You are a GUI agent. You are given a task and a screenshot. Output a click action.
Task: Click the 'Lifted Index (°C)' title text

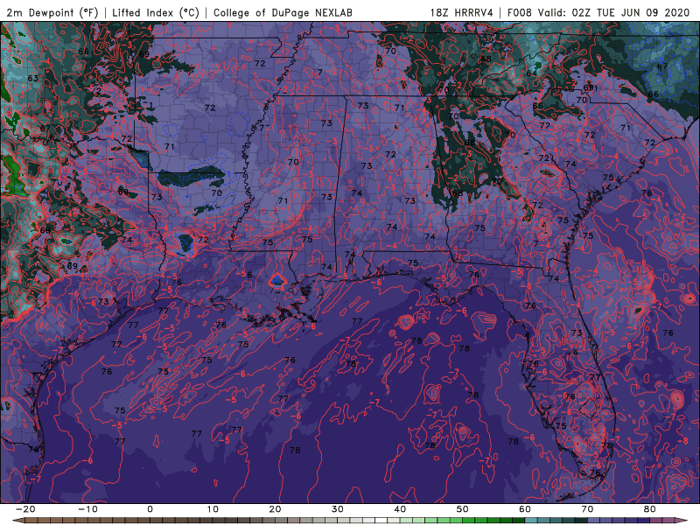[x=156, y=12]
